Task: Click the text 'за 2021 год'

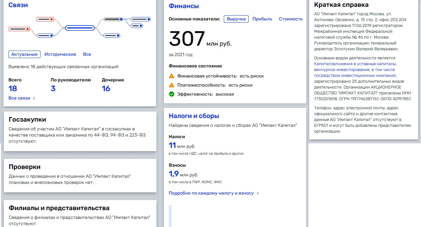Action: (181, 54)
